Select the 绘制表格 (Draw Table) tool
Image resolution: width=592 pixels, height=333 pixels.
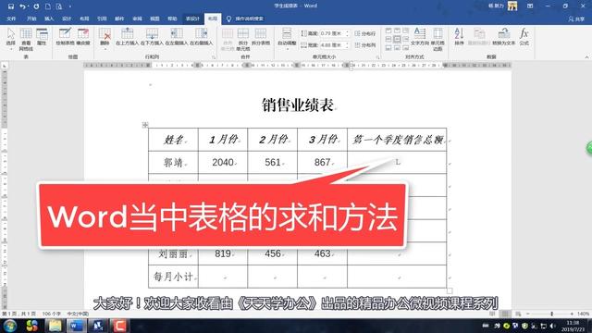(x=65, y=37)
